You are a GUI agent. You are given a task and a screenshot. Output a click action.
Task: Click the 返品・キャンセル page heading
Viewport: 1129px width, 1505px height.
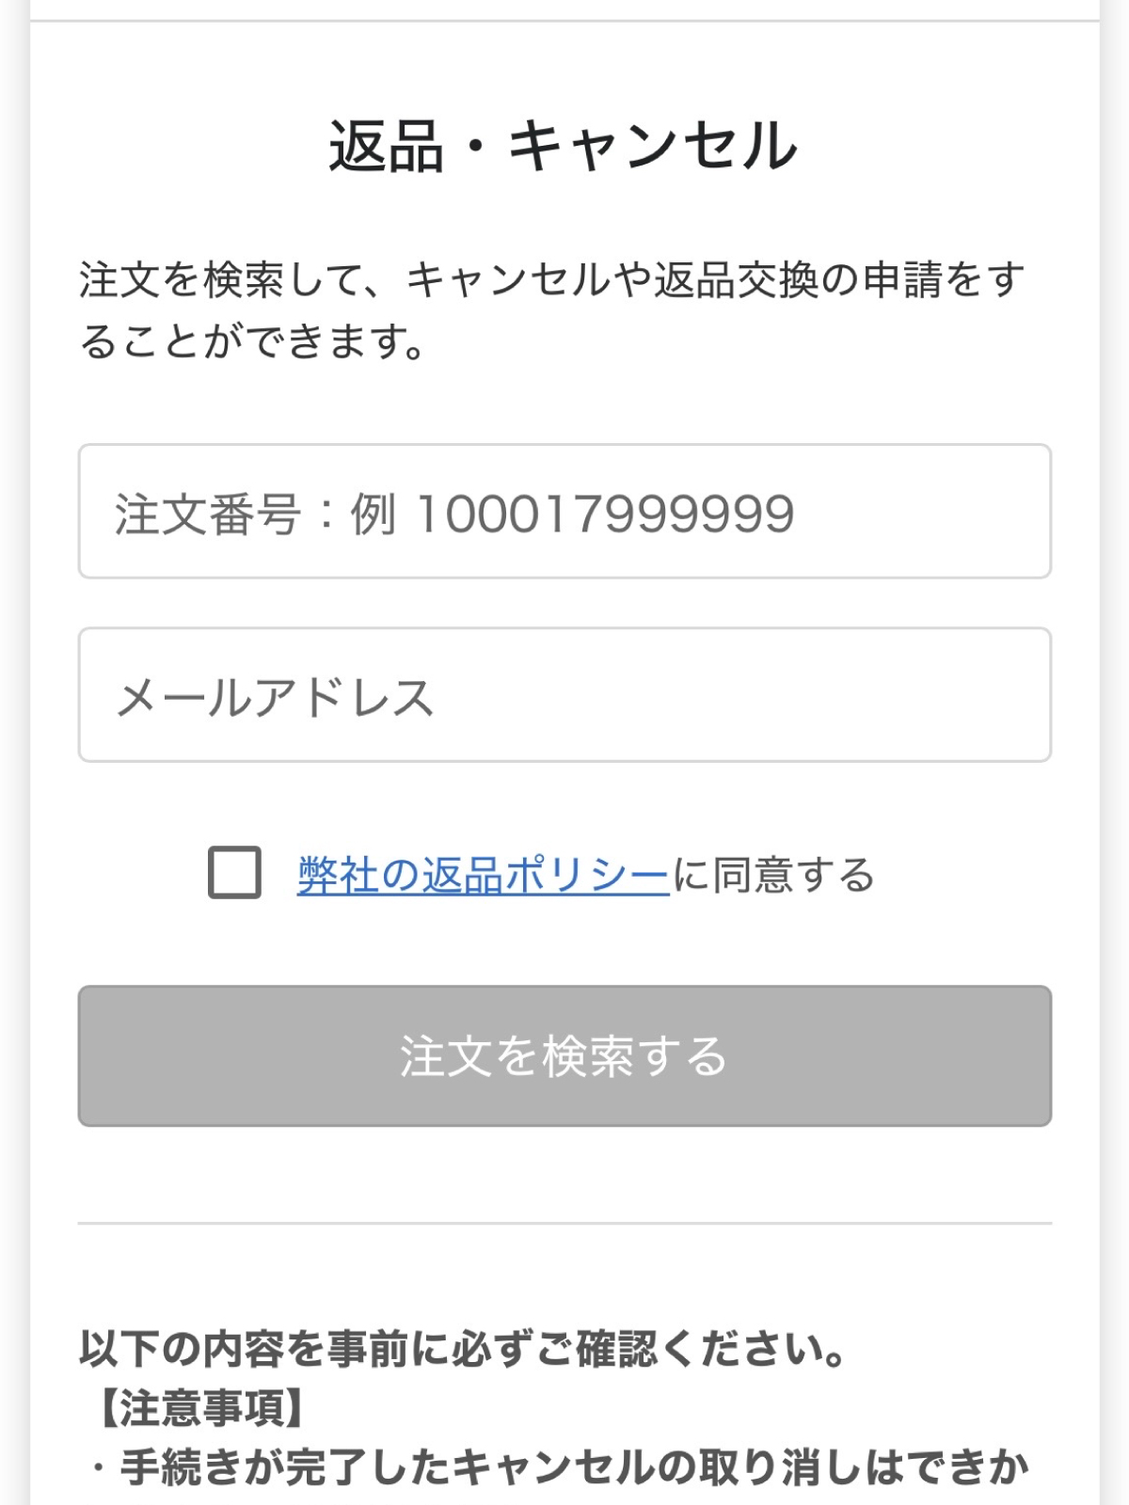point(564,147)
